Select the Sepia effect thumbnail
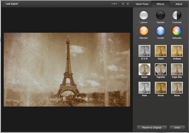189x133 pixels. point(161,51)
